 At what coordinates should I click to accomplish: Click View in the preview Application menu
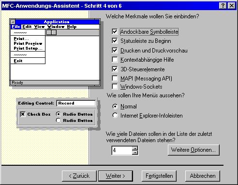[x=39, y=26]
